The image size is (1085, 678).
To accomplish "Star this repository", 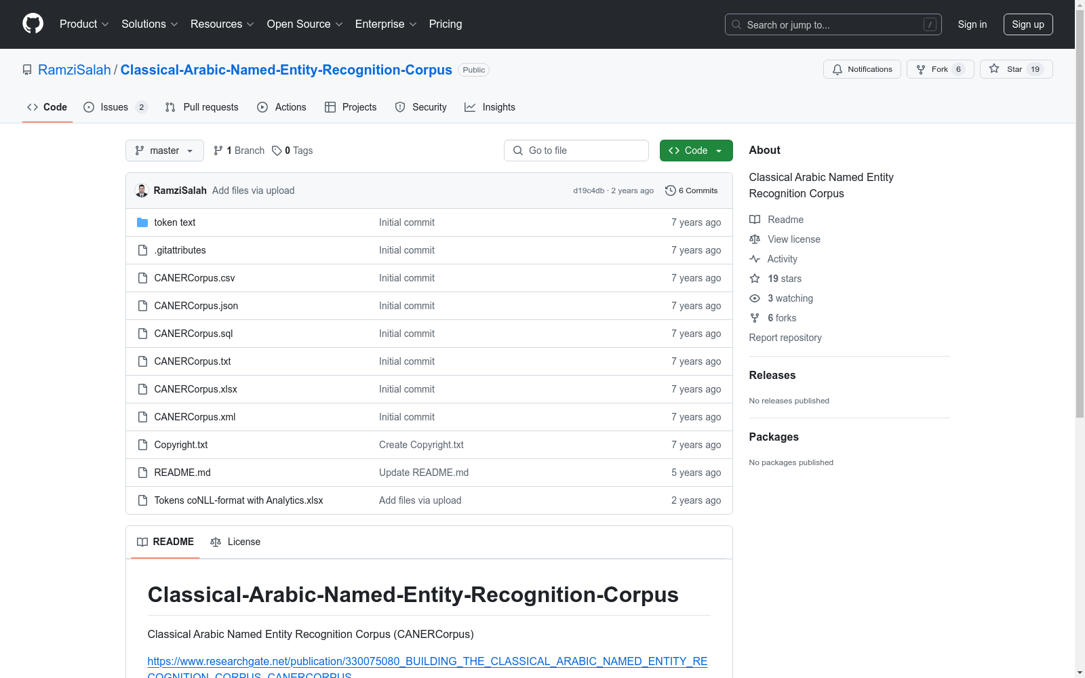I will (x=1016, y=69).
